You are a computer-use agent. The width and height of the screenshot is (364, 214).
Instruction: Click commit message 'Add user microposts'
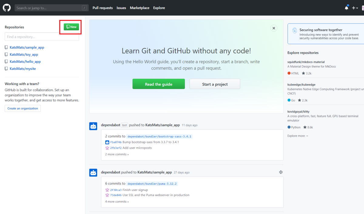click(137, 148)
